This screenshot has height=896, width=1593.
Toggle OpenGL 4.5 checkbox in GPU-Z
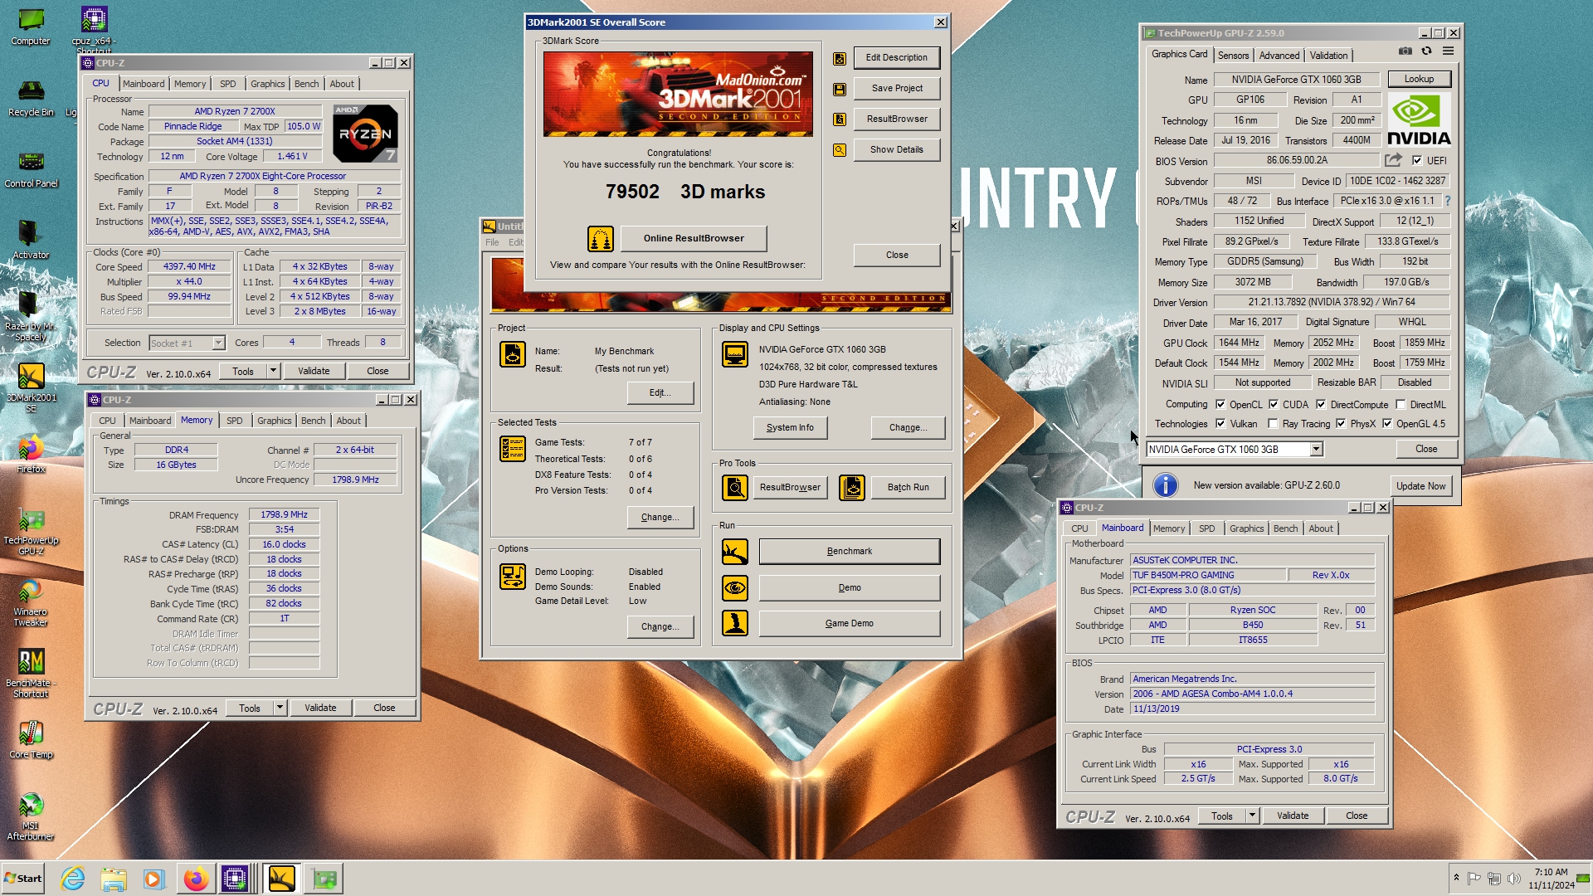(x=1387, y=424)
